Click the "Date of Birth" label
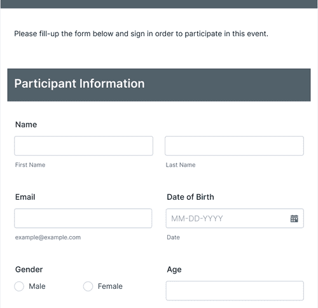The width and height of the screenshot is (318, 308). tap(190, 197)
